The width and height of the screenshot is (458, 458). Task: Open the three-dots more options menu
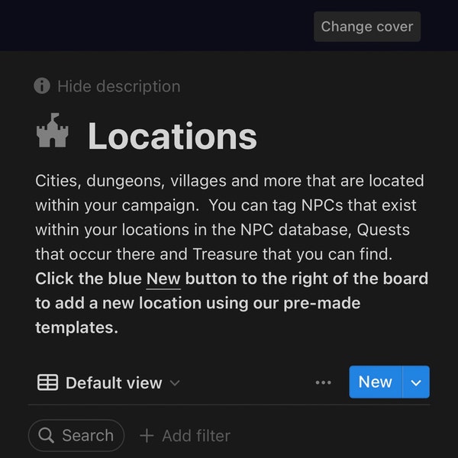pos(324,382)
